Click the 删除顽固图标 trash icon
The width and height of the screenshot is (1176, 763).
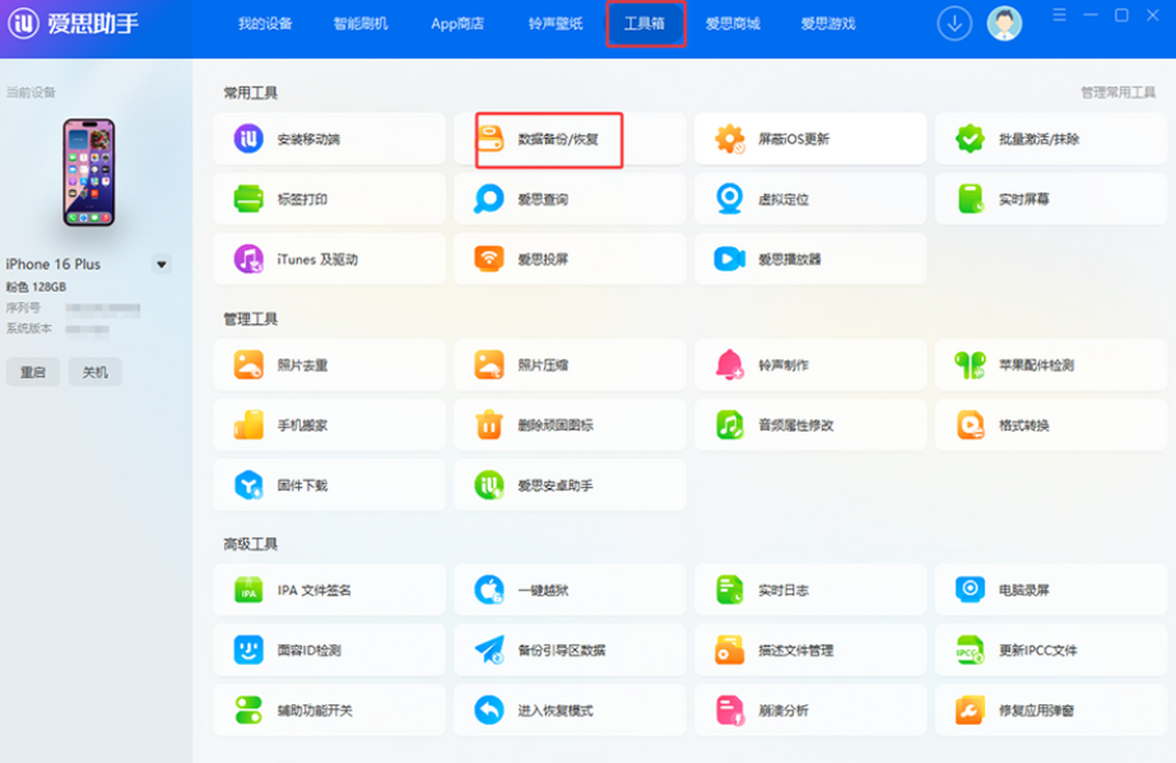(x=489, y=425)
